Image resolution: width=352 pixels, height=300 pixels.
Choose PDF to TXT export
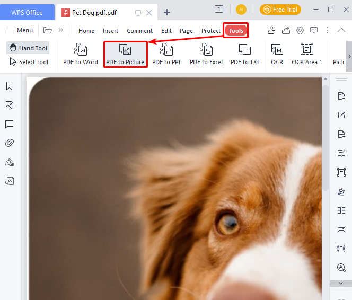[x=245, y=54]
